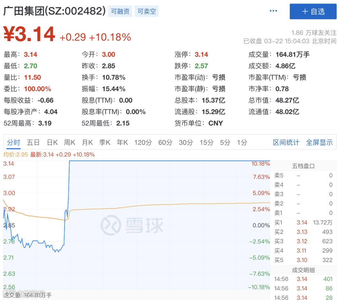
Task: Click the 买5 price 3.10 row
Action: (303, 260)
